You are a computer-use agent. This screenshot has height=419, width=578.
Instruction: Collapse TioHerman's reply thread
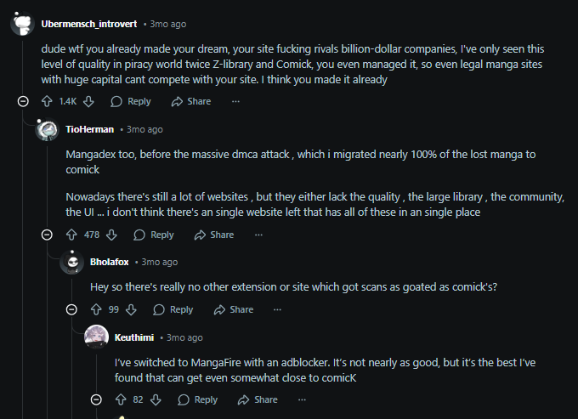pos(48,235)
